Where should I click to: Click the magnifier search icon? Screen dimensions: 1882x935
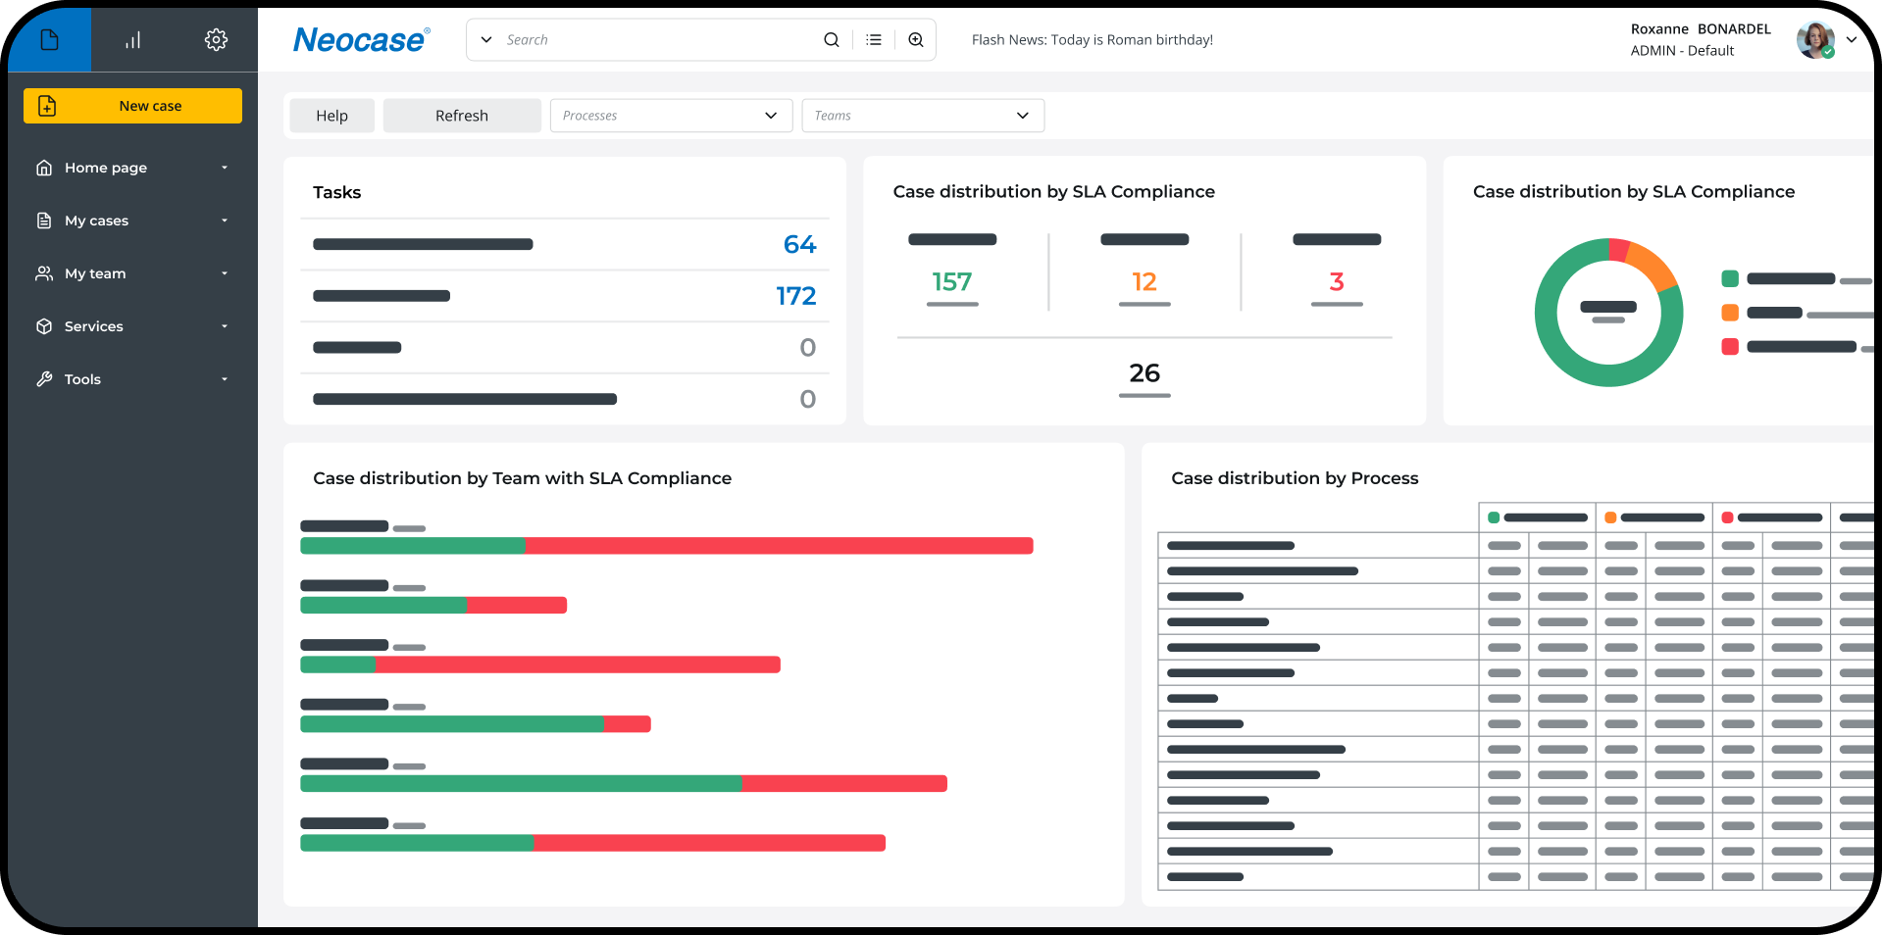[x=831, y=40]
